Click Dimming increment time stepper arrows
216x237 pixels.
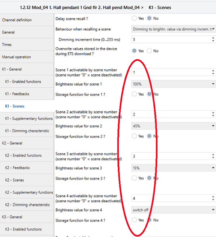213,39
